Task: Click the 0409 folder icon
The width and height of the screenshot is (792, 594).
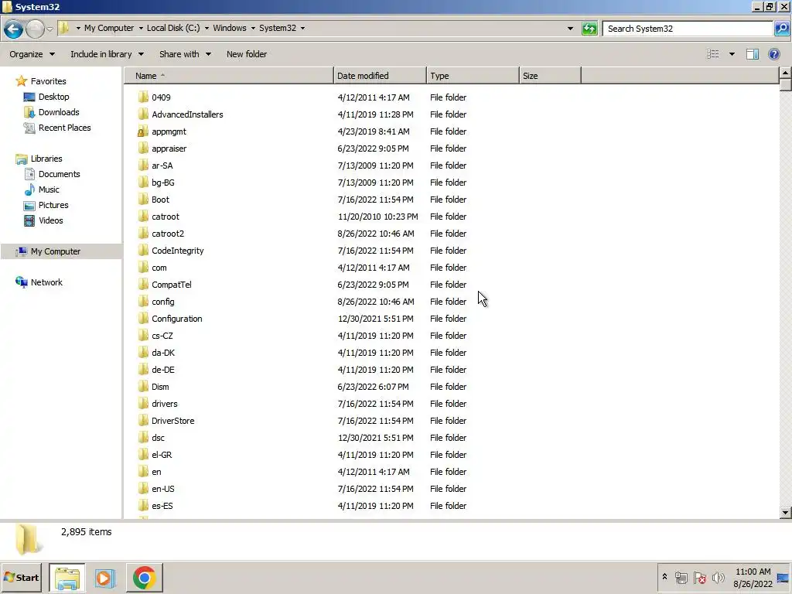Action: [x=143, y=97]
